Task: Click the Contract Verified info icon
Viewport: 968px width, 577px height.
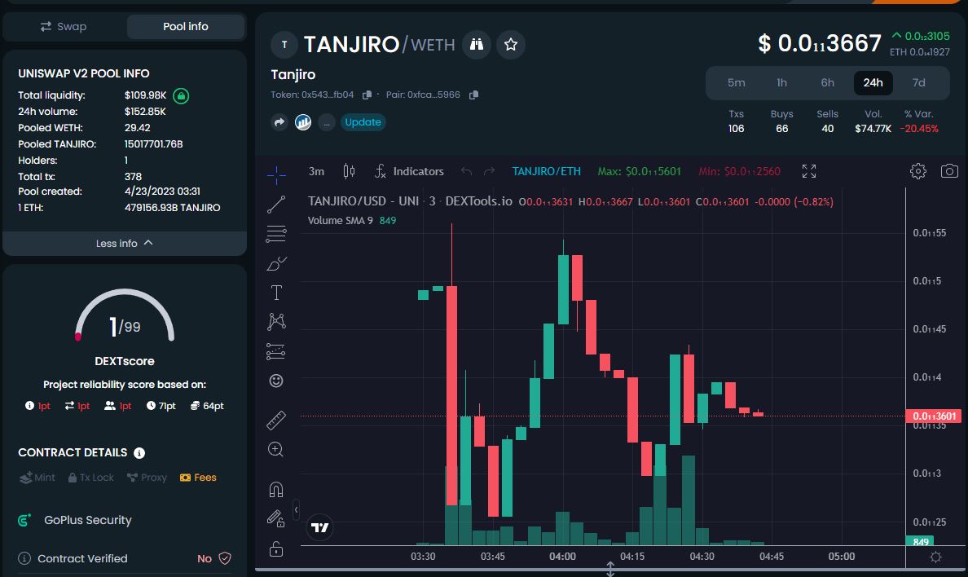Action: click(x=24, y=558)
